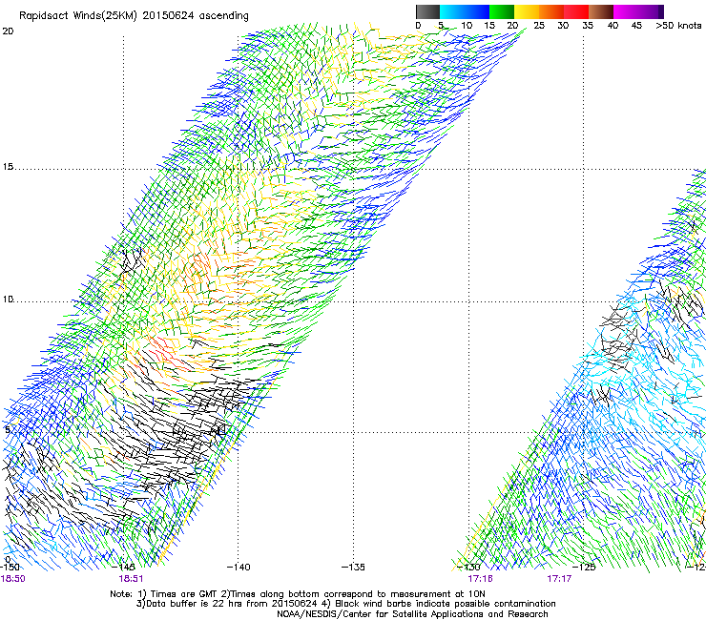
Task: Click the blue 10-15 knots legend segment
Action: [x=477, y=11]
